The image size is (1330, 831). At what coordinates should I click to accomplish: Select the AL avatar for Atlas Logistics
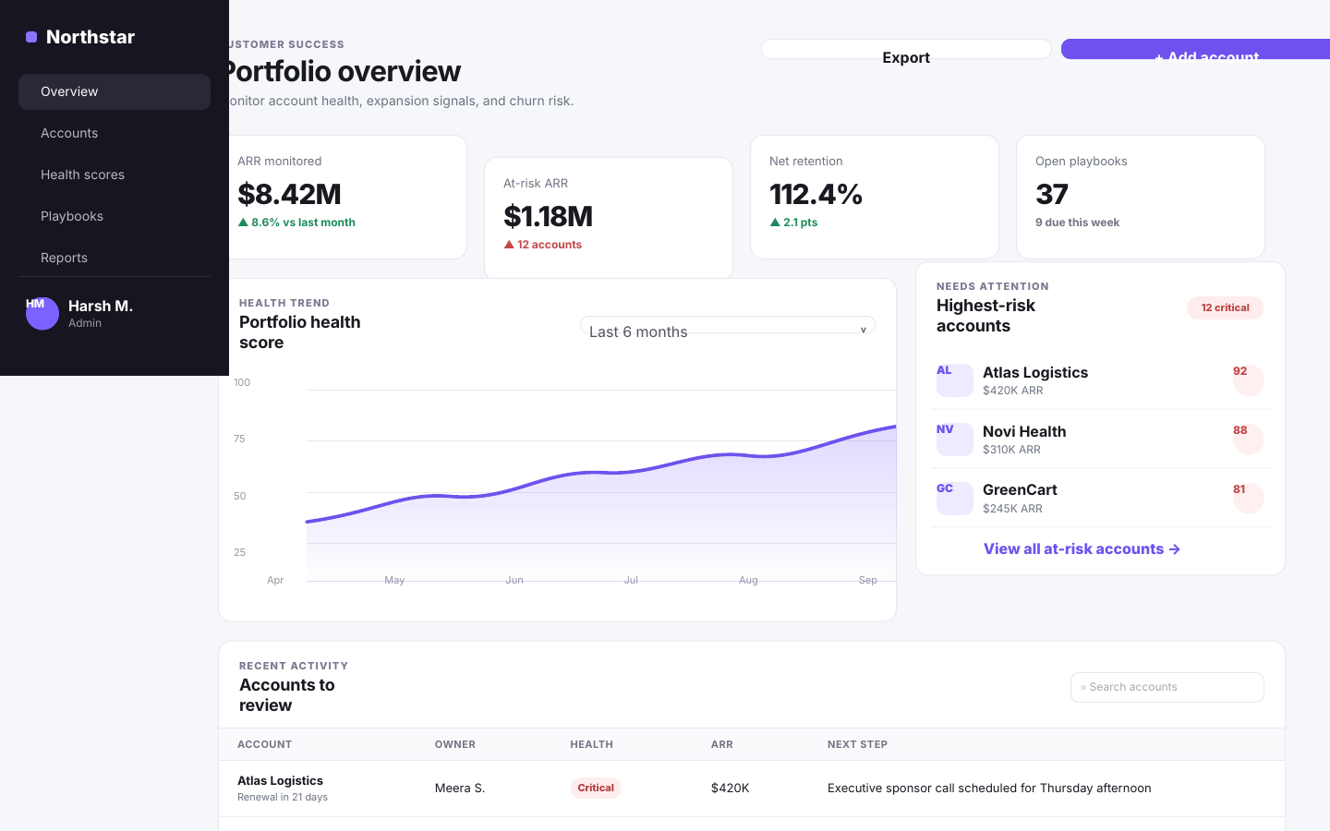click(x=955, y=380)
